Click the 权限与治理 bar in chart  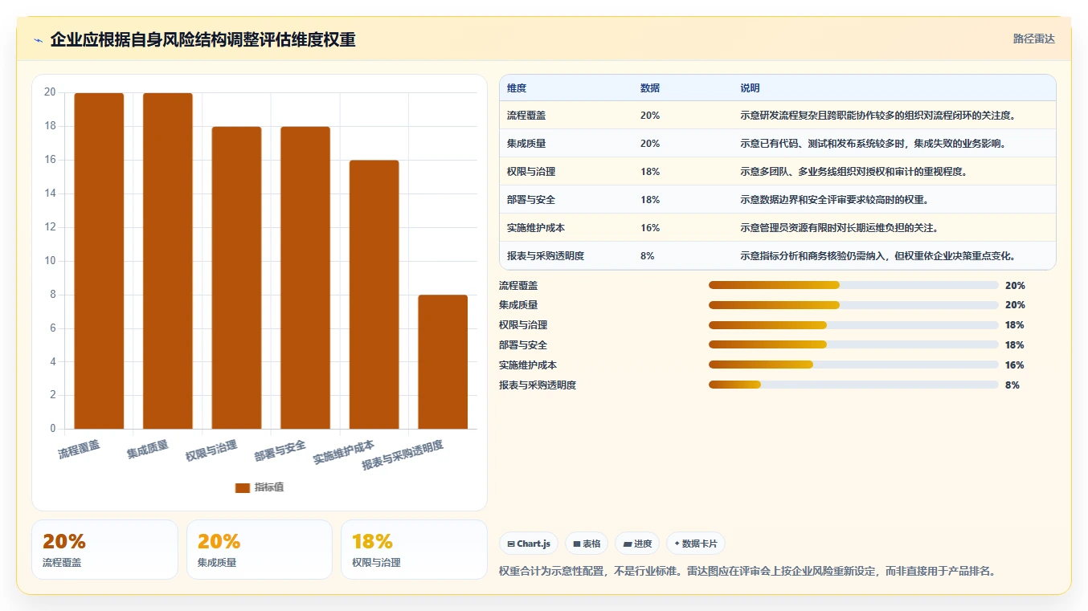[237, 278]
